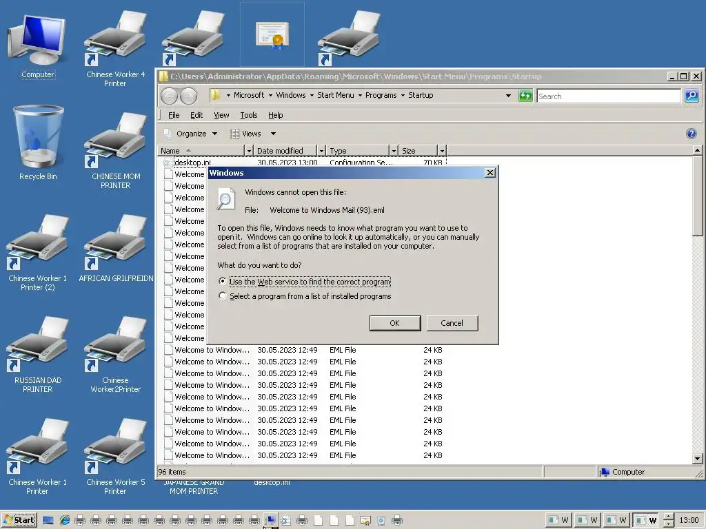Click the vertical scrollbar thumb
The width and height of the screenshot is (706, 529).
tap(697, 196)
